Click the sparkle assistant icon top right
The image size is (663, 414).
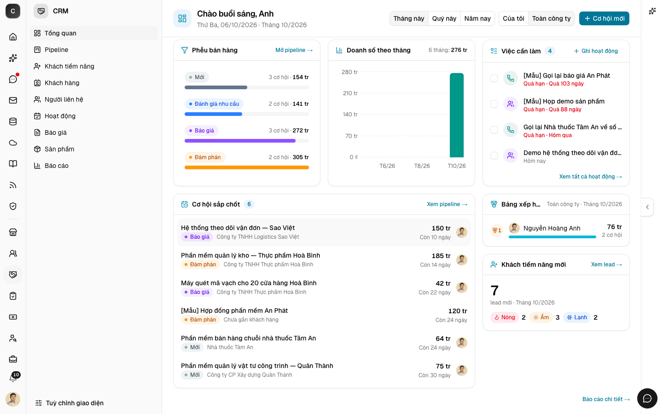pyautogui.click(x=652, y=11)
